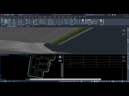Open Layer Properties manager
This screenshot has height=96, width=129.
coord(83,21)
